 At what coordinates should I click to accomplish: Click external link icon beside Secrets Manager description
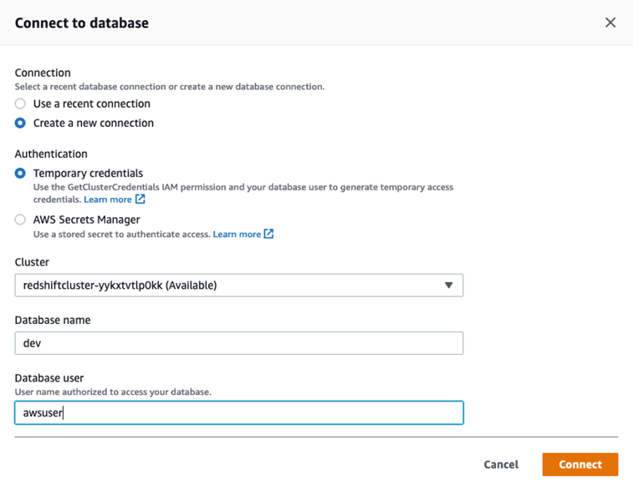(x=268, y=235)
